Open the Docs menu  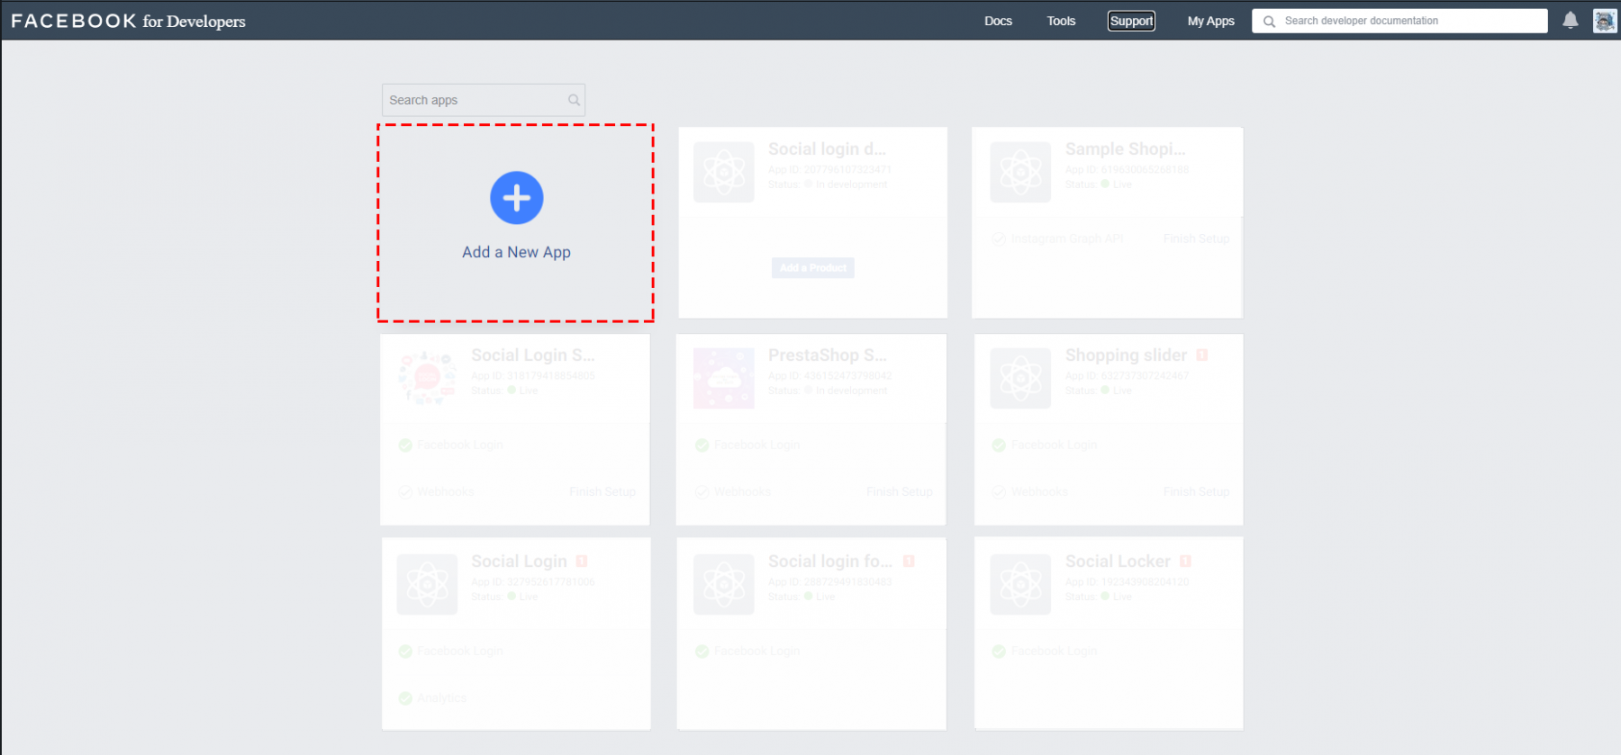coord(998,21)
